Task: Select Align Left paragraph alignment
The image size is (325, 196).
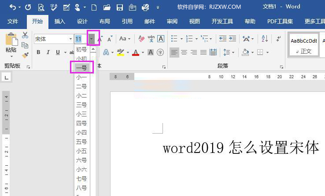Action: click(x=174, y=52)
